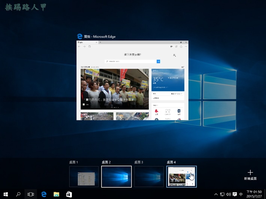Switch input method 中 indicator
The image size is (266, 199).
(241, 195)
